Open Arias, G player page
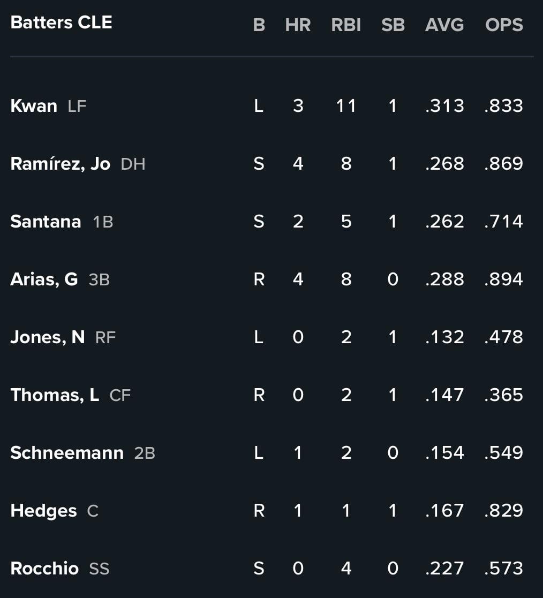 (x=44, y=279)
